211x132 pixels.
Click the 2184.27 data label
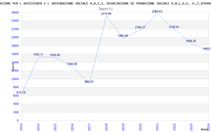(140, 27)
